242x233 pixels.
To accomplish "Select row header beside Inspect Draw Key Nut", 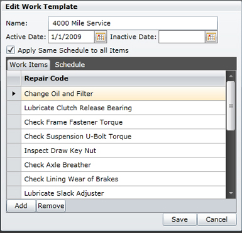I will point(14,151).
